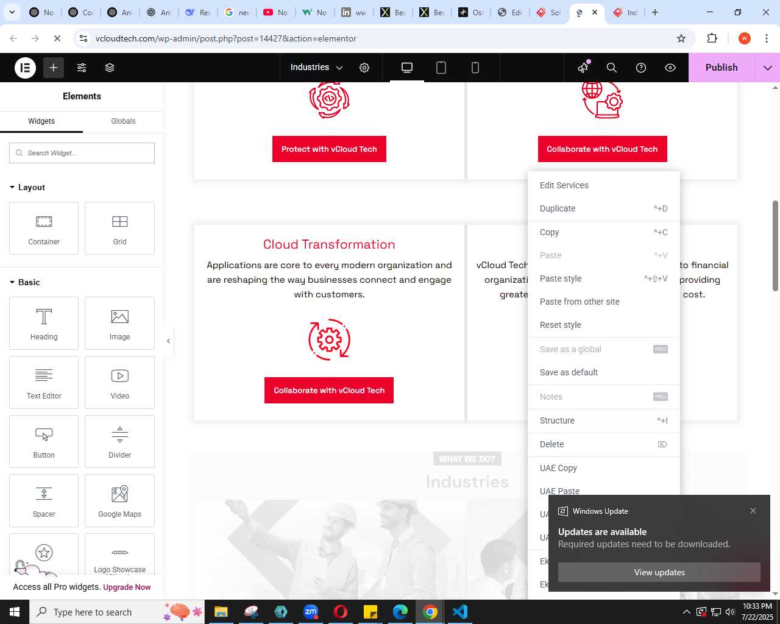780x624 pixels.
Task: Select the Spacer widget
Action: point(44,500)
